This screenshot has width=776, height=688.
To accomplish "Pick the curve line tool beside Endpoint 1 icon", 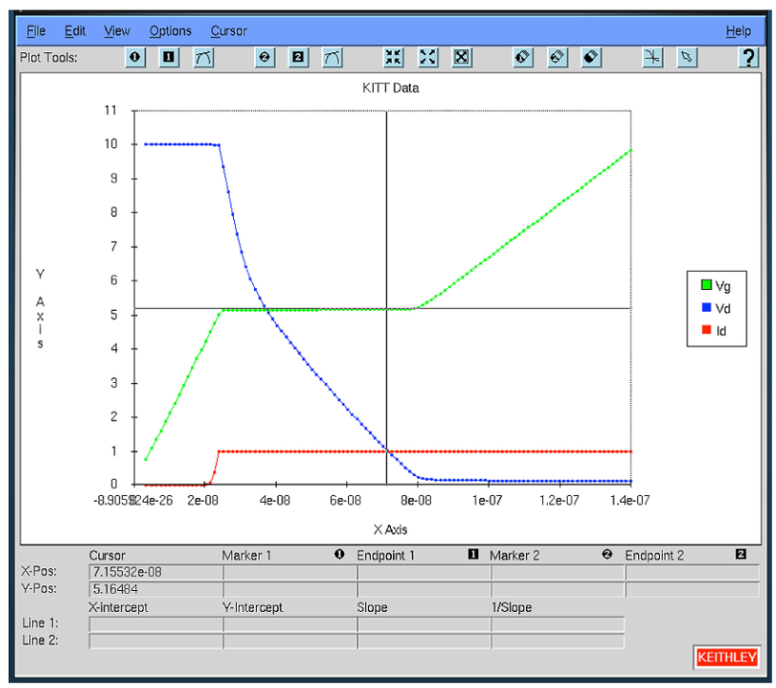I will click(x=203, y=58).
